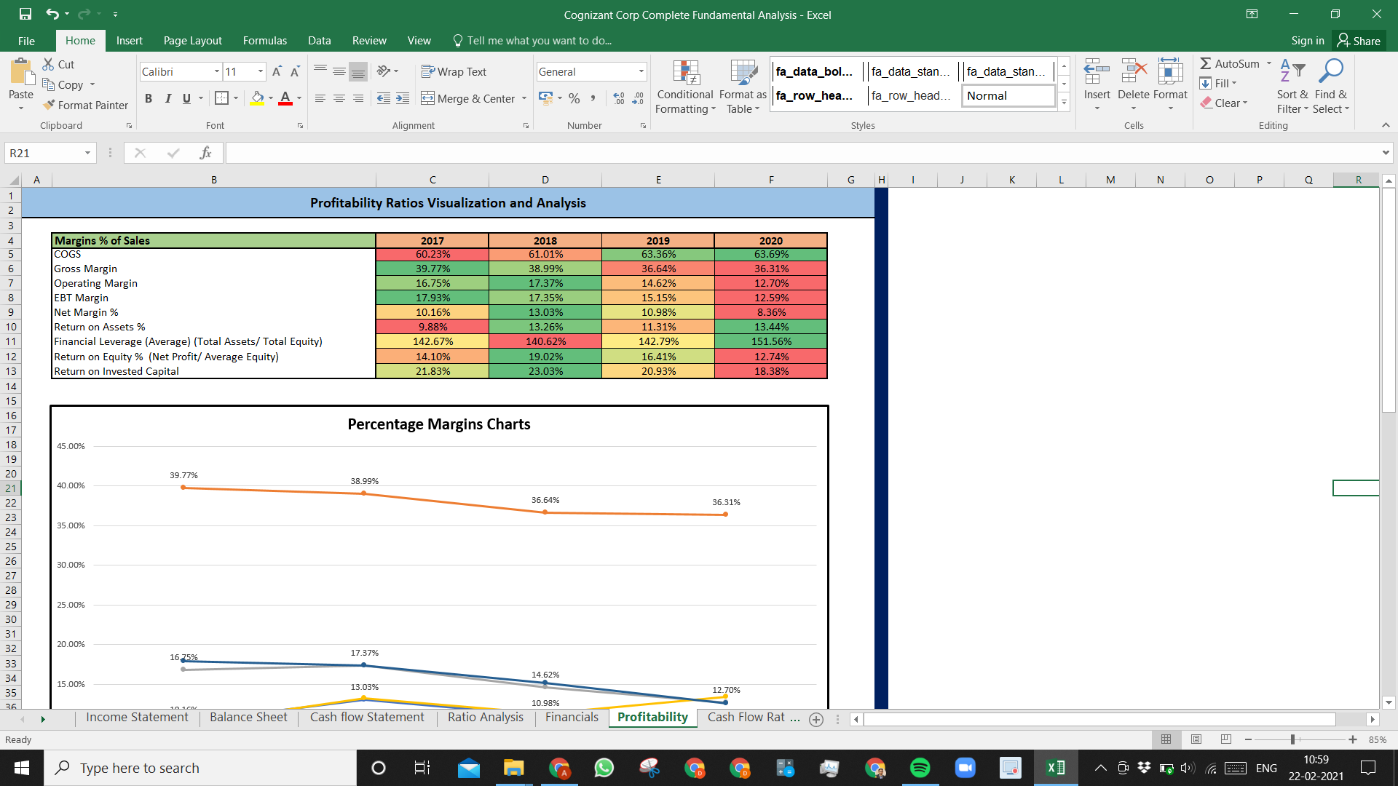
Task: Switch to Page Layout view in status bar
Action: coord(1196,739)
